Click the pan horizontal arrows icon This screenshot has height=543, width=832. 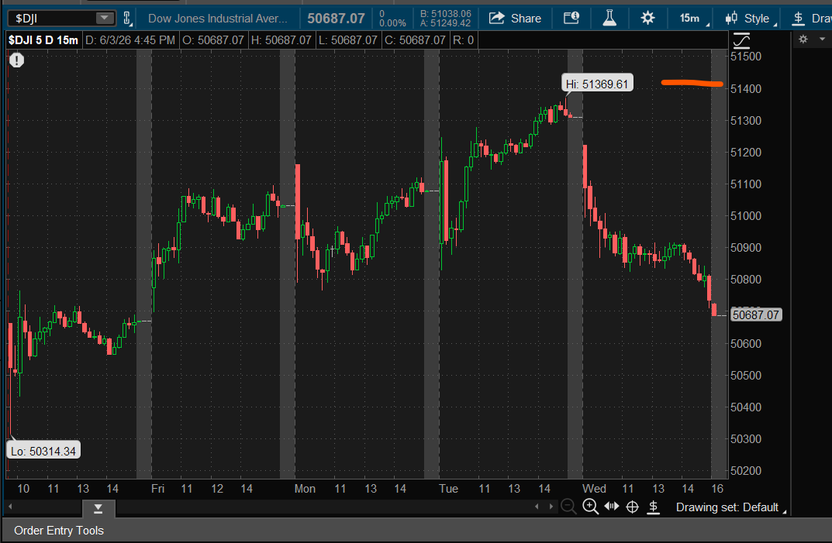(x=611, y=506)
